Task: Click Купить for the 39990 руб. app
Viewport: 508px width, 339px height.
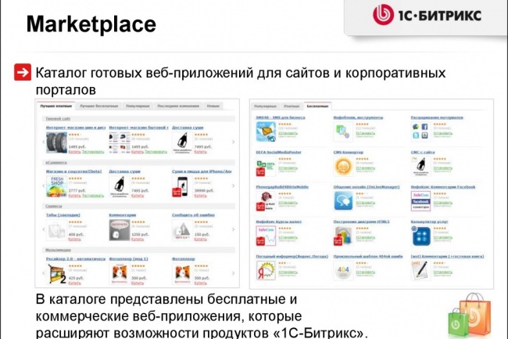Action: click(x=201, y=196)
